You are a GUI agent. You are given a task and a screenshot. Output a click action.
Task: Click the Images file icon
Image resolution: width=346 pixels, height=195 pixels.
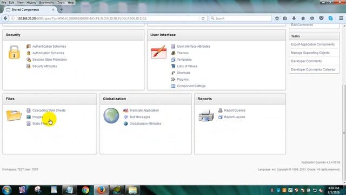click(29, 117)
